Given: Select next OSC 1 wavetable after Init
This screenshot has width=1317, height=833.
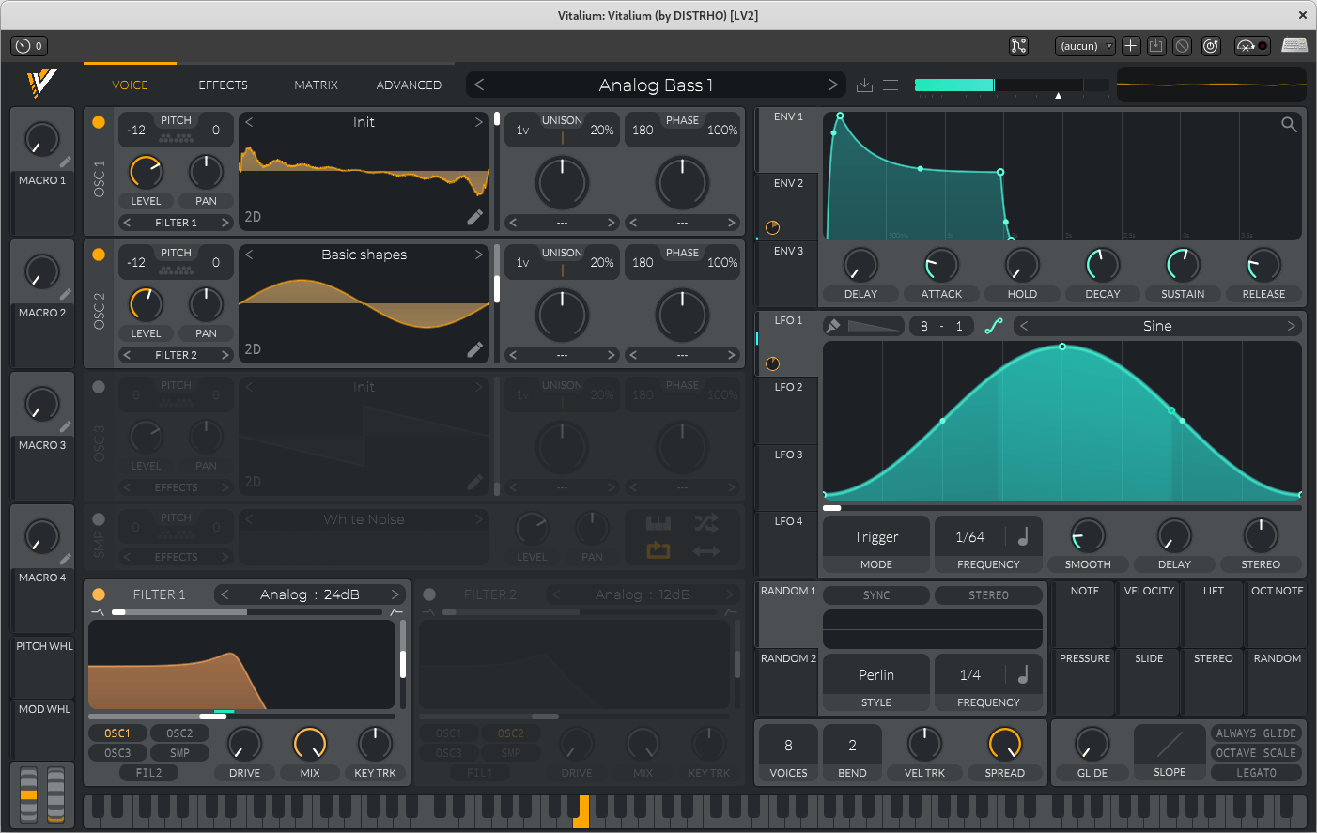Looking at the screenshot, I should pos(478,122).
